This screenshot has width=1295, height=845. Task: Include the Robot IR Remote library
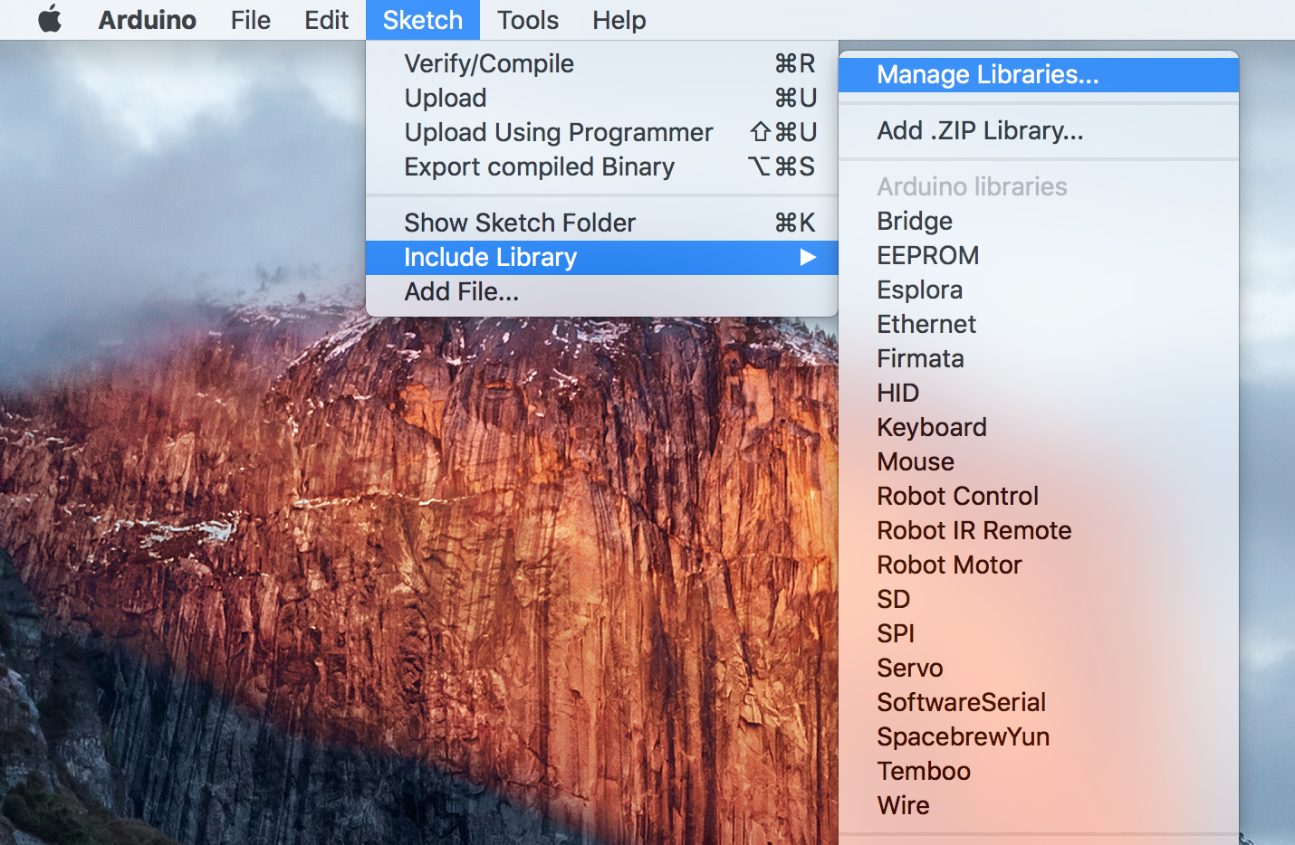[x=1039, y=530]
